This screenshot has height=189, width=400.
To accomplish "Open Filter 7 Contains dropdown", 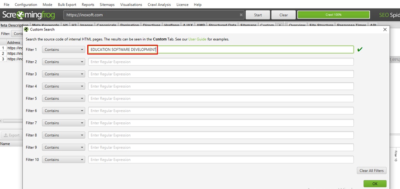I will 64,123.
